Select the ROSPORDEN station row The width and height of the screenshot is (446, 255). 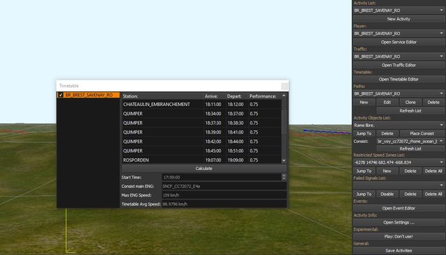point(201,160)
